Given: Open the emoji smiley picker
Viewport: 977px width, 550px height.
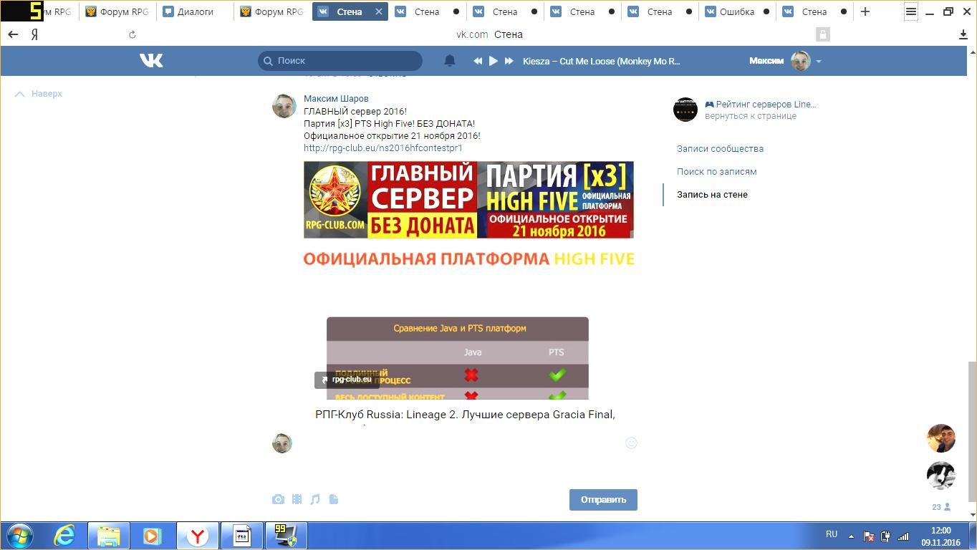Looking at the screenshot, I should 631,443.
